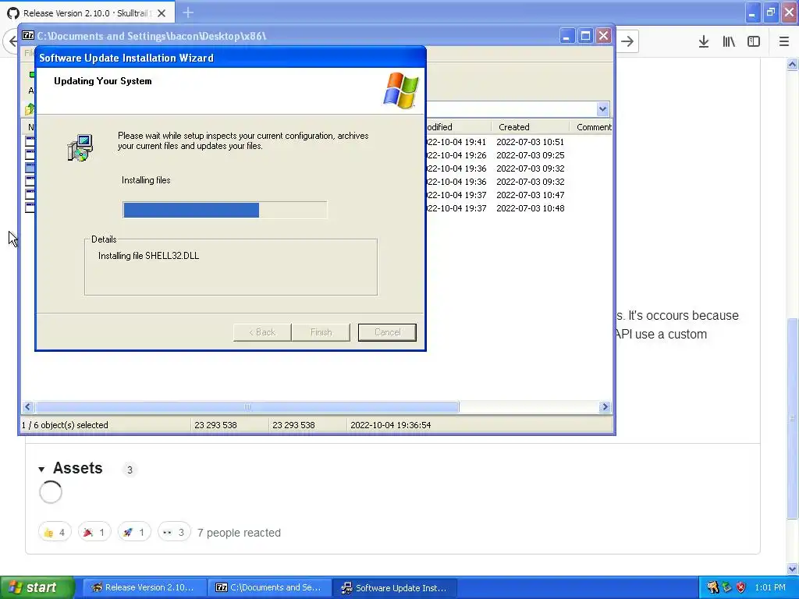Image resolution: width=799 pixels, height=599 pixels.
Task: Switch to C:\Documents and Se... taskbar item
Action: [x=270, y=587]
